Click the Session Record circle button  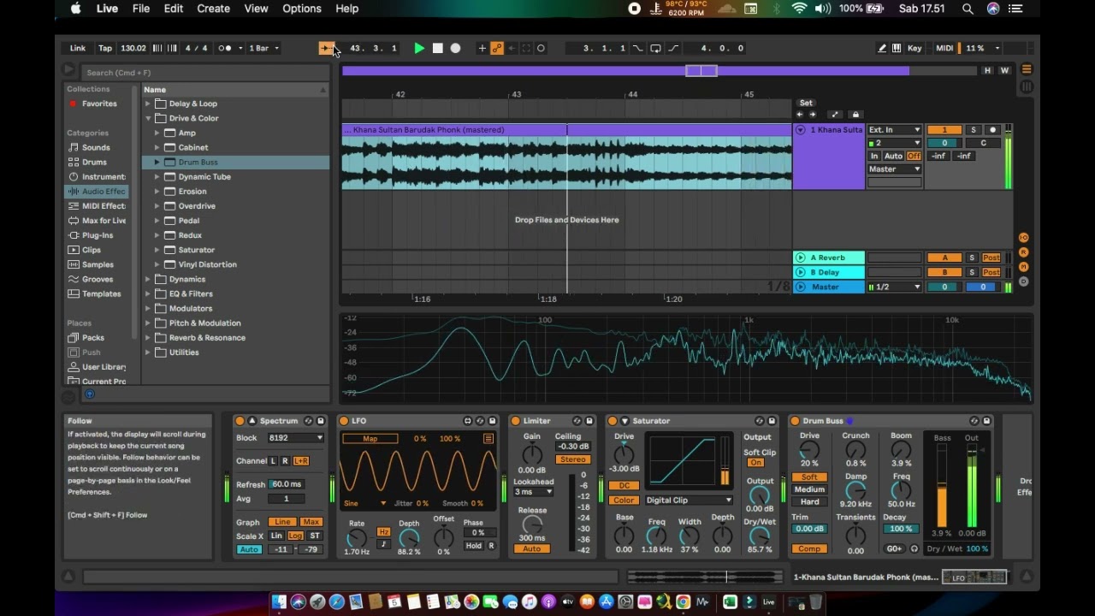(x=541, y=48)
